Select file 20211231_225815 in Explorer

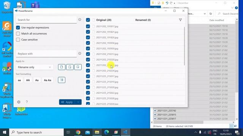[167, 114]
